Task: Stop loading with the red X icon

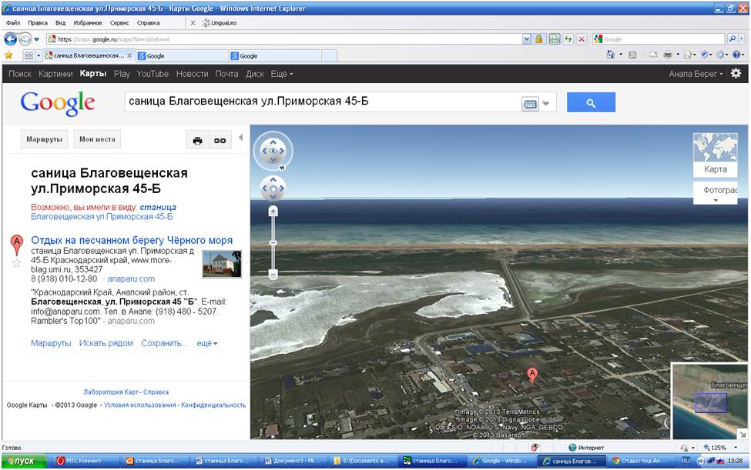Action: (582, 39)
